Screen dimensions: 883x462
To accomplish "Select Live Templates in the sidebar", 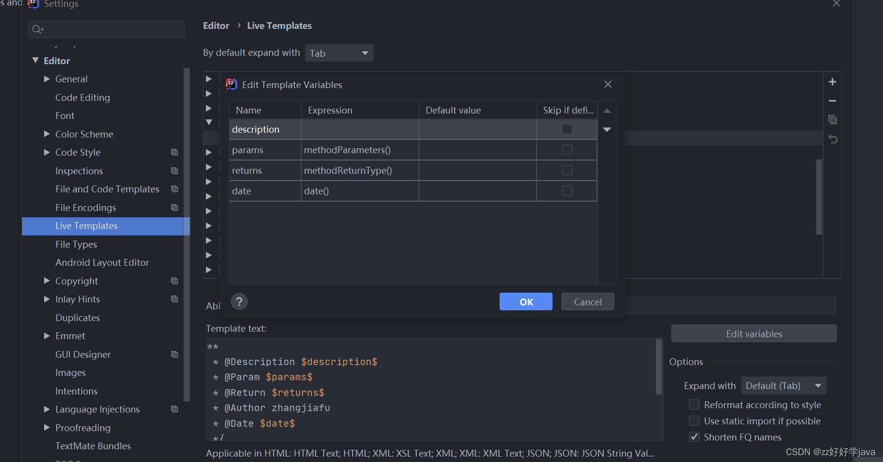I will click(x=86, y=226).
